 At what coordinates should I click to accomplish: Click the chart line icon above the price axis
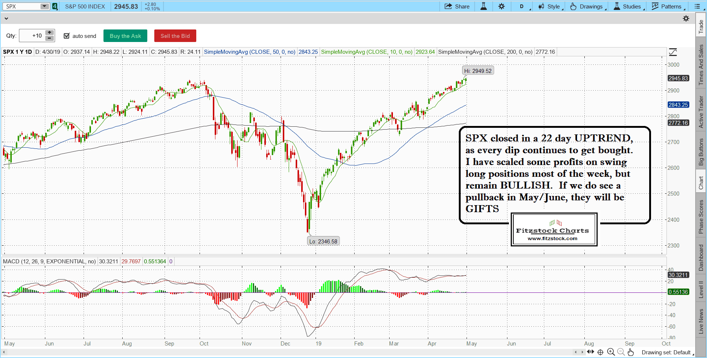[x=673, y=52]
